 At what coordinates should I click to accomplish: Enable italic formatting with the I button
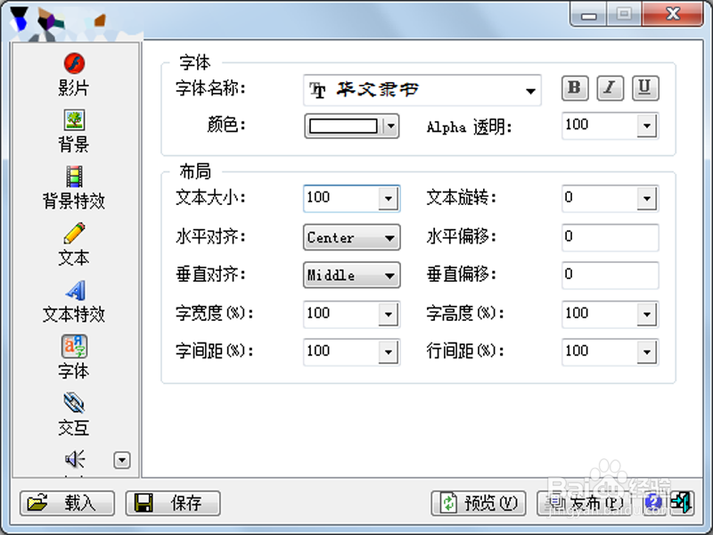pos(610,87)
